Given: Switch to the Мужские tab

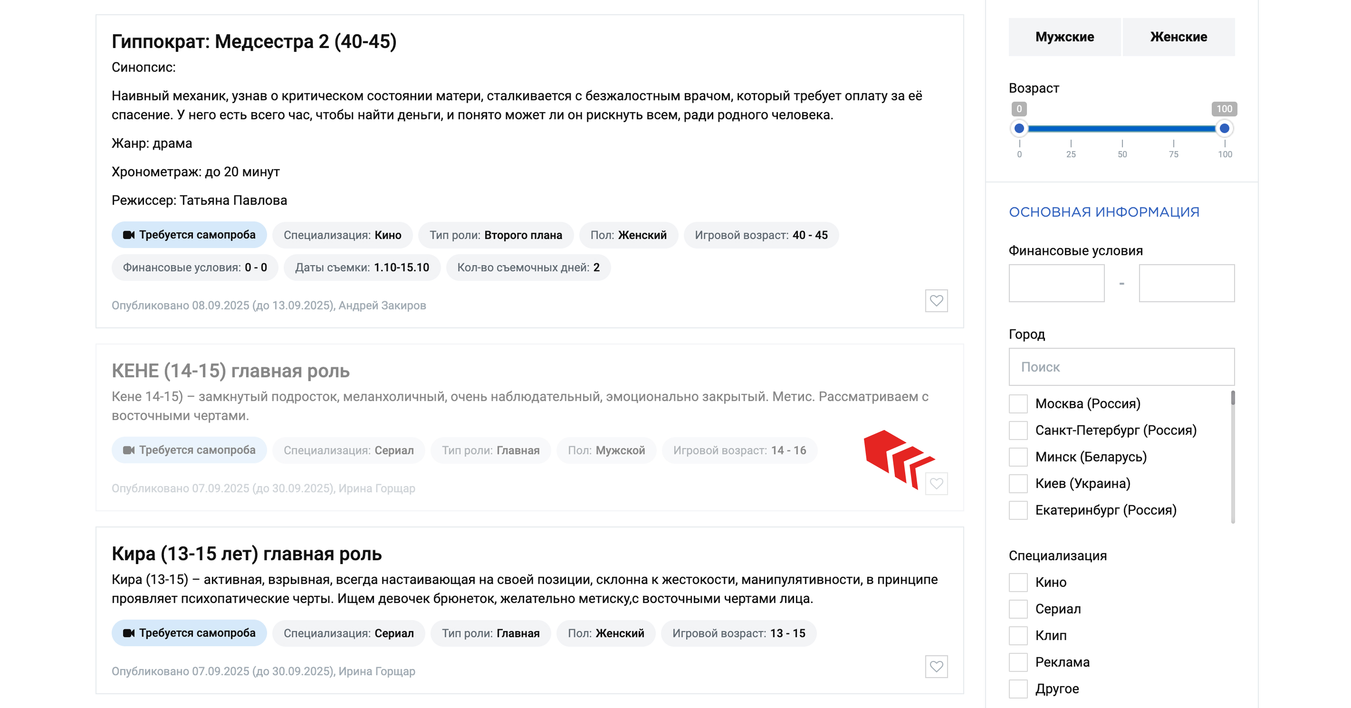Looking at the screenshot, I should [x=1064, y=37].
